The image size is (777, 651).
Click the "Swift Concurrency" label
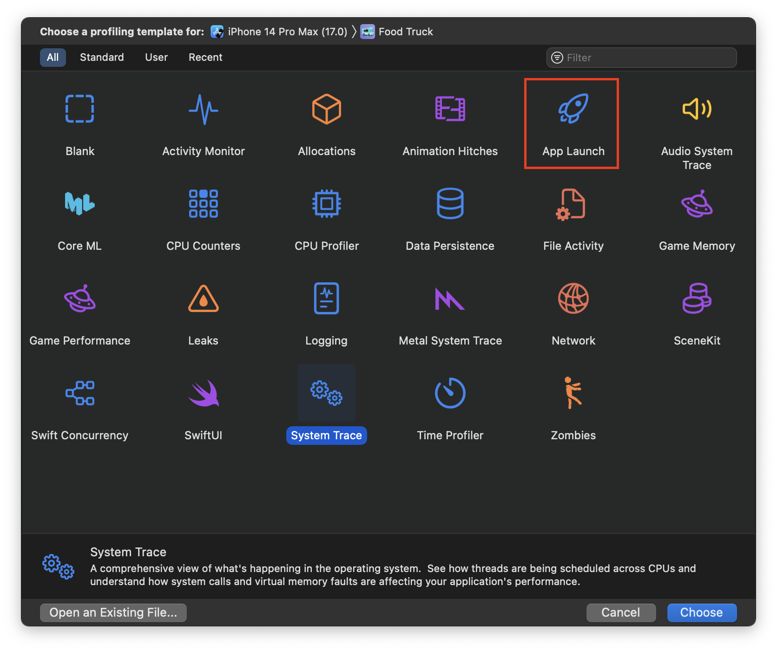(x=79, y=436)
